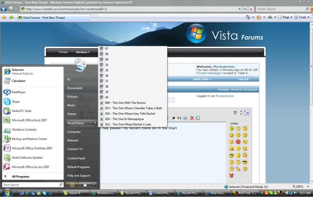Open the General Discussion forum link
Viewport: 313px width, 197px height.
tap(244, 90)
